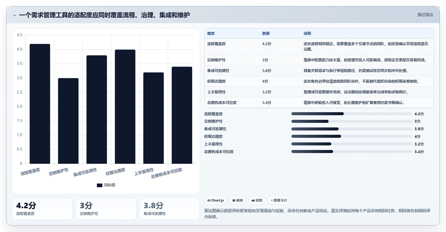The image size is (446, 232).
Task: Click the 流程覆盖度 x-axis label under the chart
Action: coord(30,171)
